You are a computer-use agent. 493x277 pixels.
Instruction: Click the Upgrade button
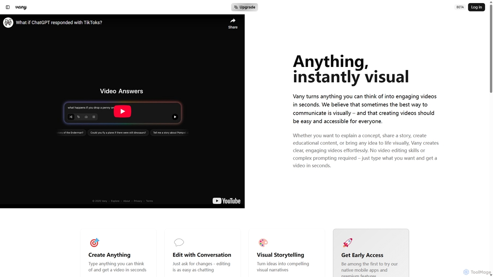[245, 7]
